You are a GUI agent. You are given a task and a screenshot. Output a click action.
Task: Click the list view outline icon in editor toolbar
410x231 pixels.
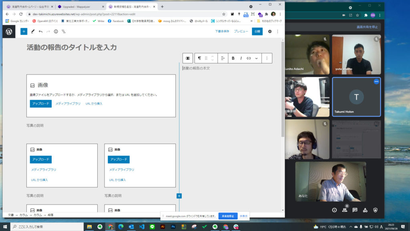tap(64, 31)
